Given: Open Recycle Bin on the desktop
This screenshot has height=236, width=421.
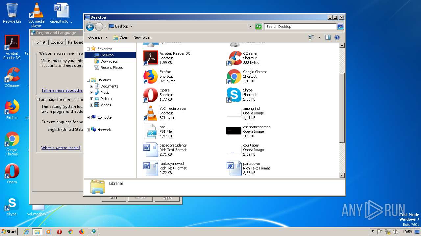Looking at the screenshot, I should (12, 13).
